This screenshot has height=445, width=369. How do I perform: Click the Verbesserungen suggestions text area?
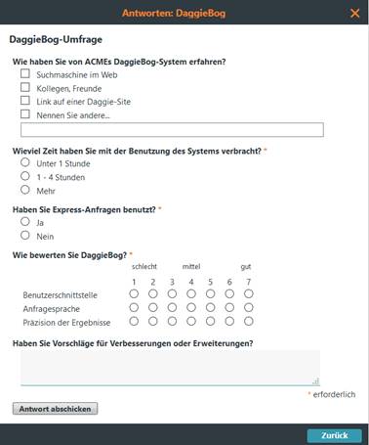(171, 368)
